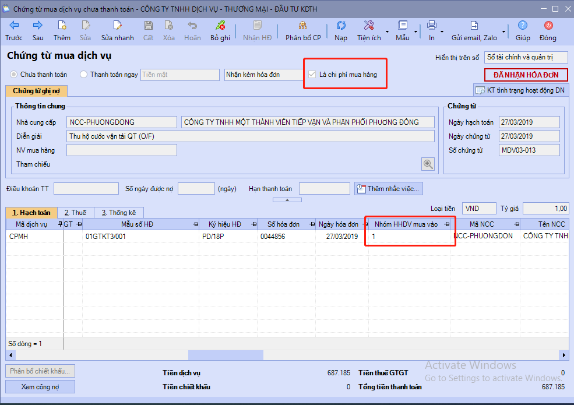Click the NV mua hàng input field
574x405 pixels.
coord(122,150)
